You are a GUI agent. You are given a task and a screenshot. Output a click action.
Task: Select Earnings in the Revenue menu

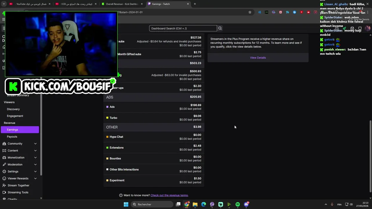(x=20, y=130)
